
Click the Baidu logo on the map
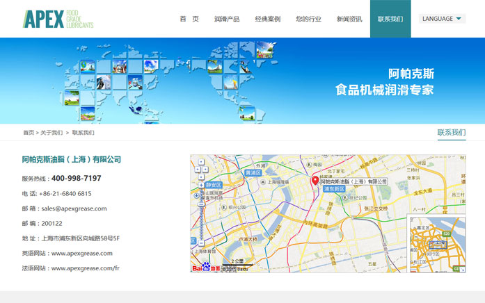(x=206, y=268)
